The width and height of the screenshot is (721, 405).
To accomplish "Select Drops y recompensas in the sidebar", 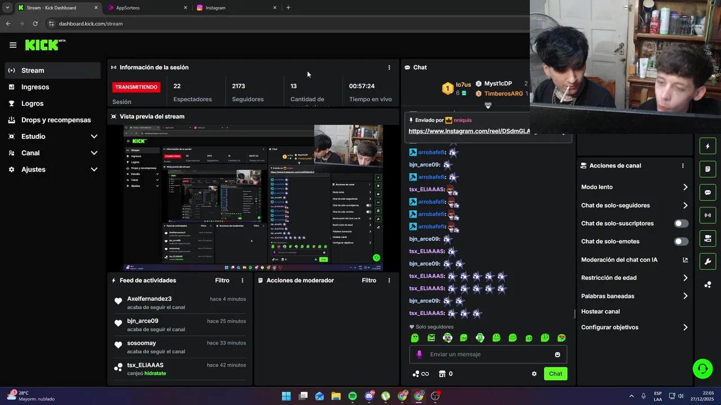I will click(54, 120).
